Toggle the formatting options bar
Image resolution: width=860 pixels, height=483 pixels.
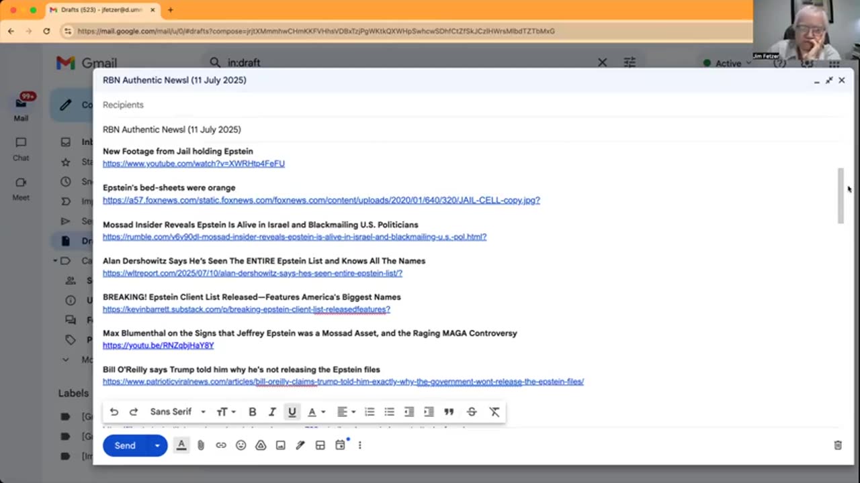point(181,445)
